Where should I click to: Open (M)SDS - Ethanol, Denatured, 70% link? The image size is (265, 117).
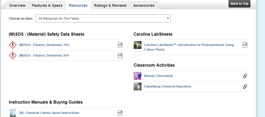pyautogui.click(x=44, y=45)
